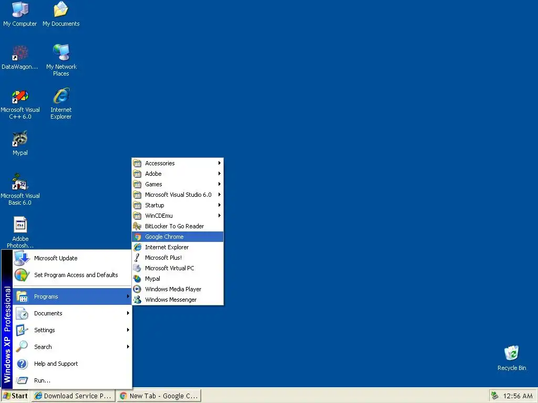Click the Set Program Access and Defaults icon
This screenshot has height=403, width=538.
[x=22, y=275]
